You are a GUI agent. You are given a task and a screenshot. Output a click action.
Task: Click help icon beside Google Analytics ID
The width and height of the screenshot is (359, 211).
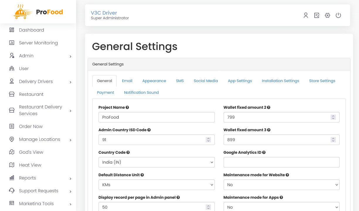point(264,153)
